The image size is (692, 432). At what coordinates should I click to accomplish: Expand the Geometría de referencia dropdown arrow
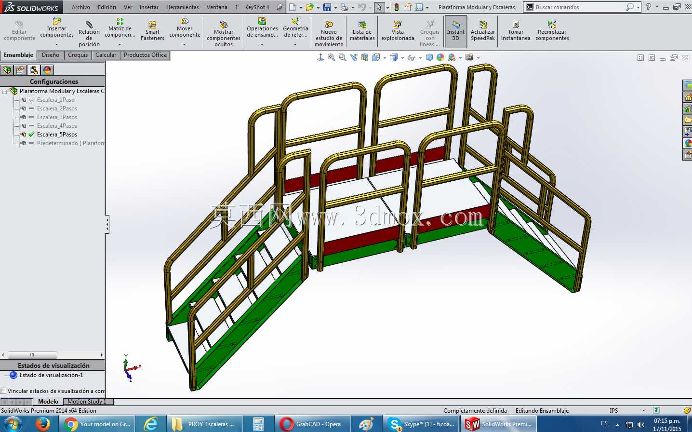[295, 44]
